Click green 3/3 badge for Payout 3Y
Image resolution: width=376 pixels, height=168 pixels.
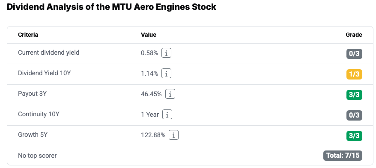(x=354, y=95)
